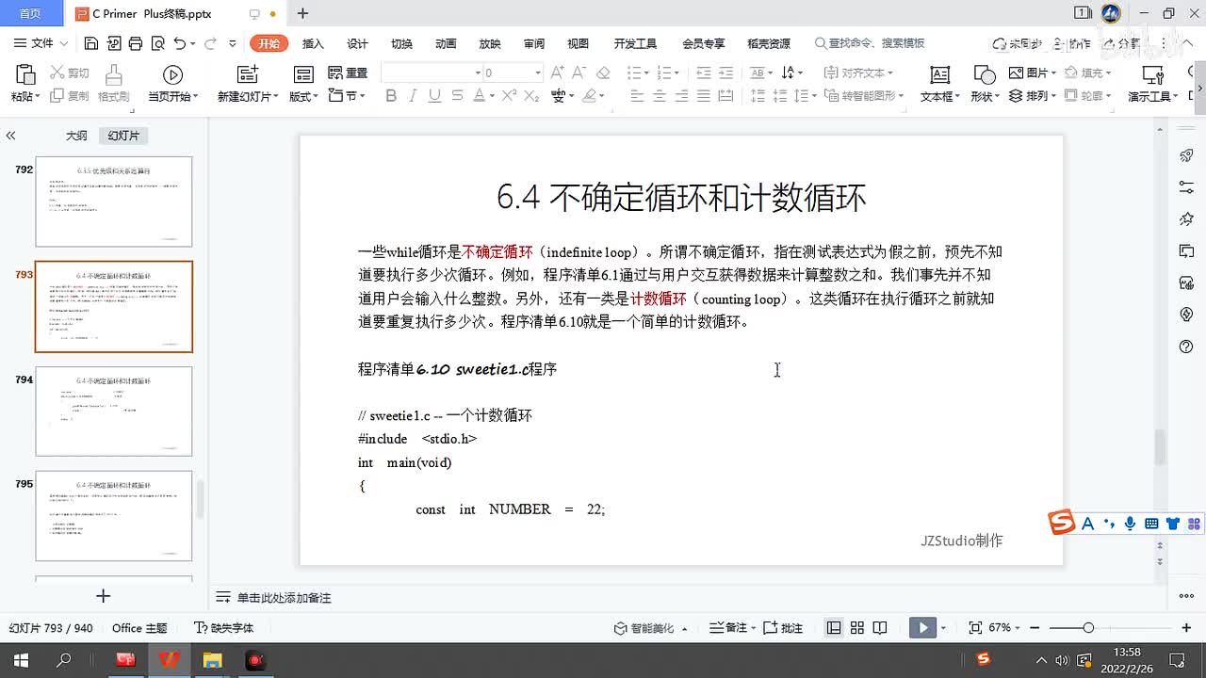Click the zoom slider handle
Image resolution: width=1206 pixels, height=678 pixels.
click(1088, 627)
